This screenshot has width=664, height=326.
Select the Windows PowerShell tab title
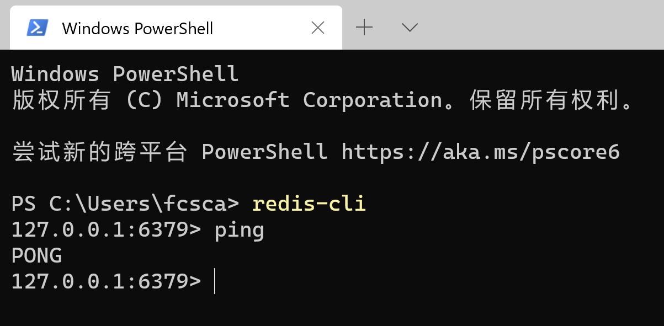coord(137,28)
